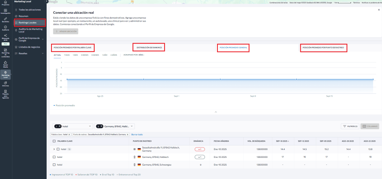
Task: Go to Social Media icon
Action: [x=5, y=65]
